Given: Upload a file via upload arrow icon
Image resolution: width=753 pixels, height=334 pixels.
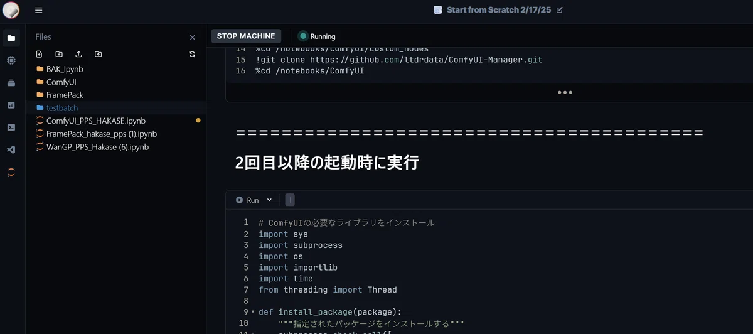Looking at the screenshot, I should pos(78,54).
